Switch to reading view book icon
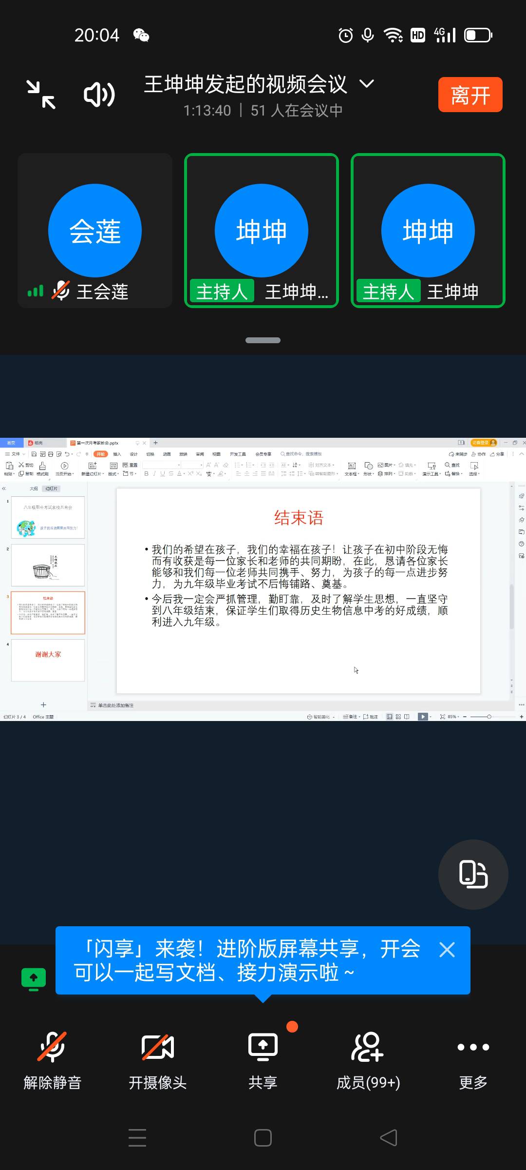Image resolution: width=526 pixels, height=1170 pixels. coord(407,717)
